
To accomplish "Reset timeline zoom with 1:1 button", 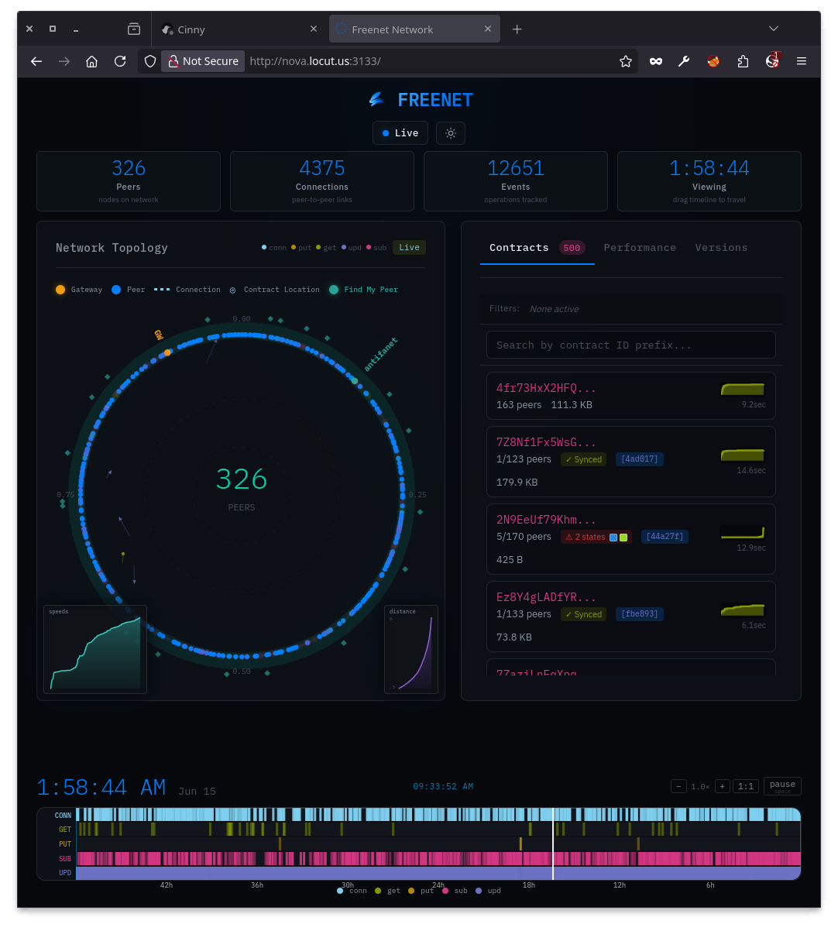I will tap(746, 786).
